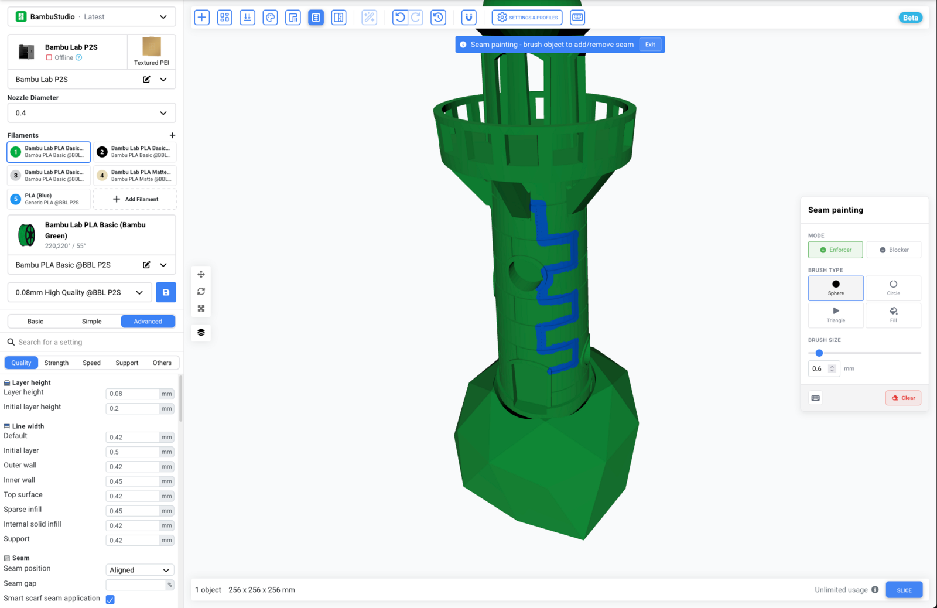Select PLA (Blue) filament 5
The image size is (937, 608).
(49, 199)
